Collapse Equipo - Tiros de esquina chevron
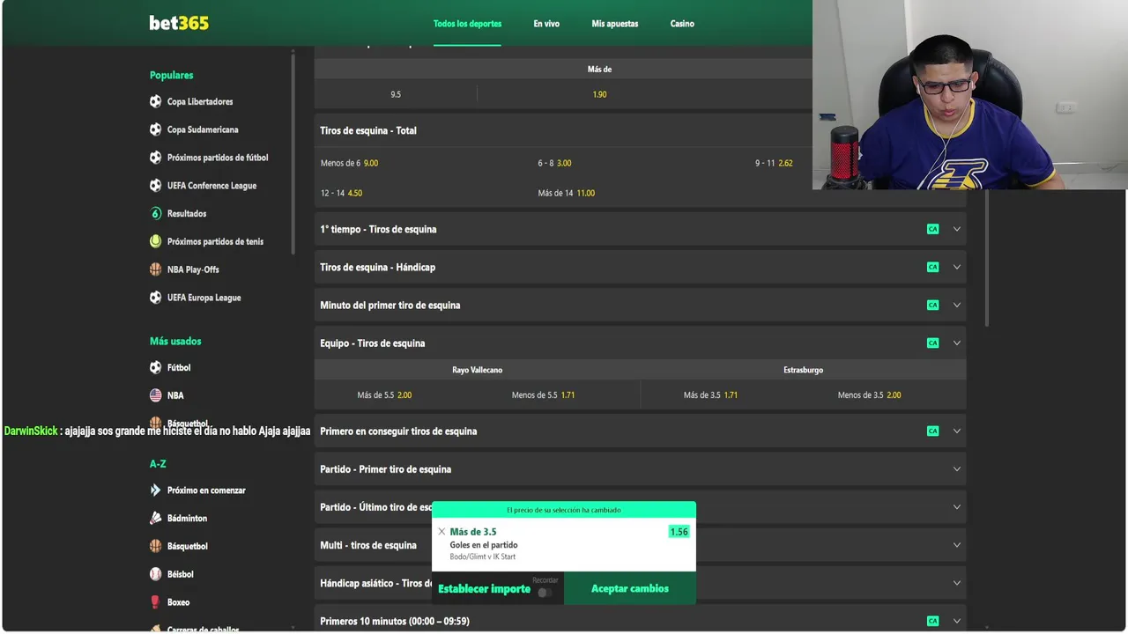The image size is (1128, 634). coord(956,343)
